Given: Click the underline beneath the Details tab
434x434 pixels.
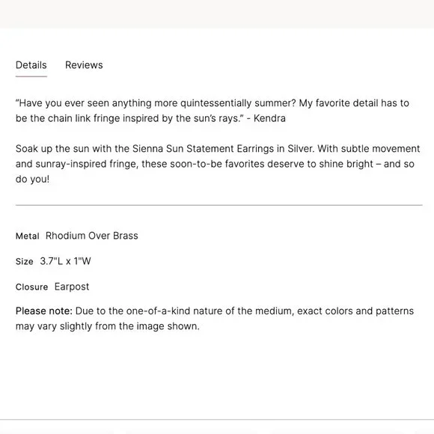Looking at the screenshot, I should [x=31, y=76].
